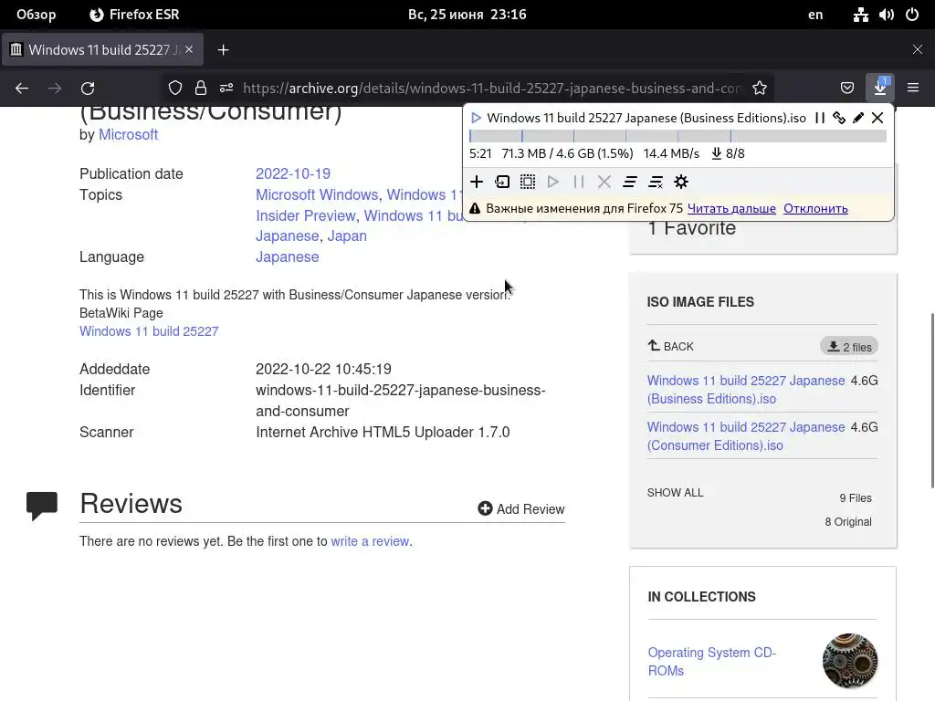This screenshot has height=701, width=935.
Task: Click the download state play icon beside filename
Action: pyautogui.click(x=476, y=118)
